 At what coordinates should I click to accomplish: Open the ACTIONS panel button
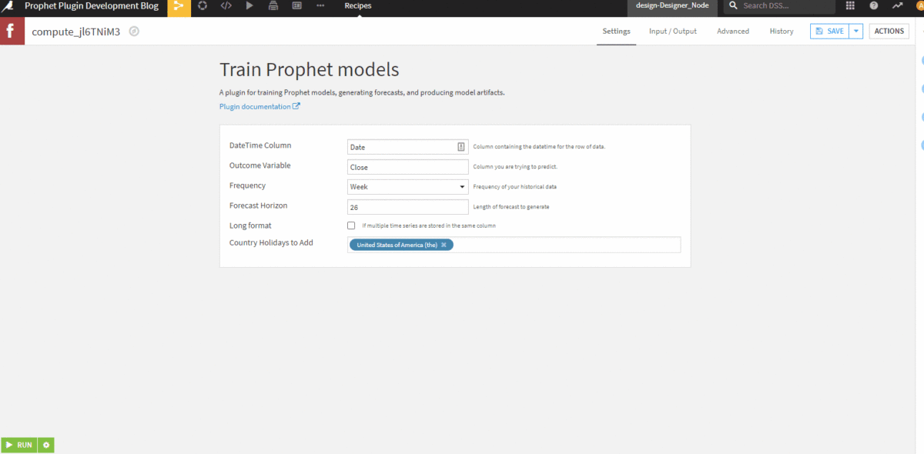(889, 32)
